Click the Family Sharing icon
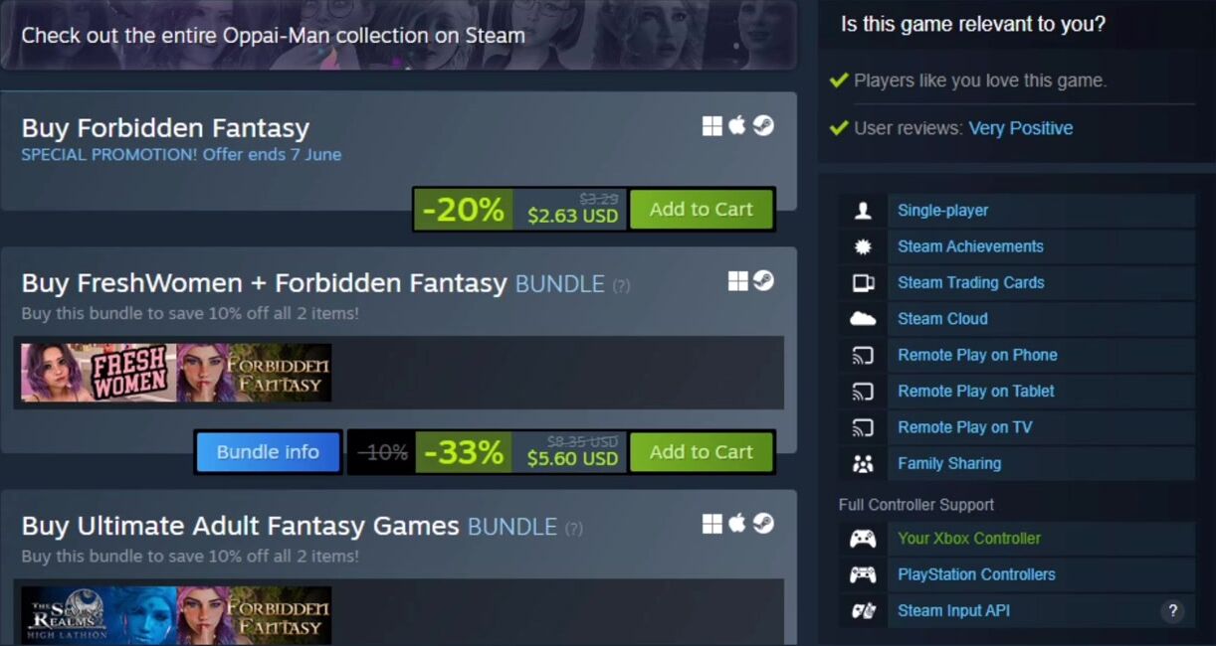The width and height of the screenshot is (1216, 646). [x=863, y=464]
